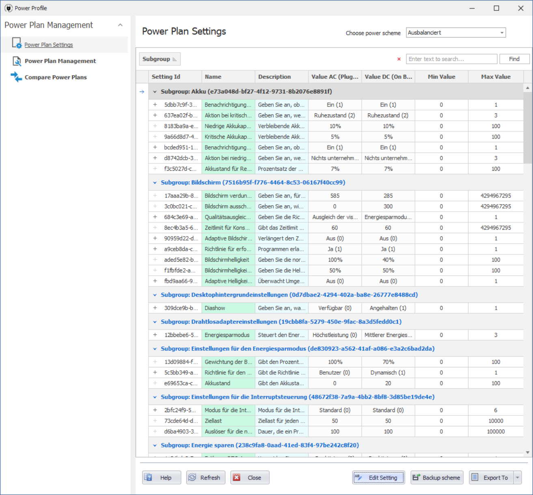Collapse Subgroup Energie sparen group

(x=155, y=445)
